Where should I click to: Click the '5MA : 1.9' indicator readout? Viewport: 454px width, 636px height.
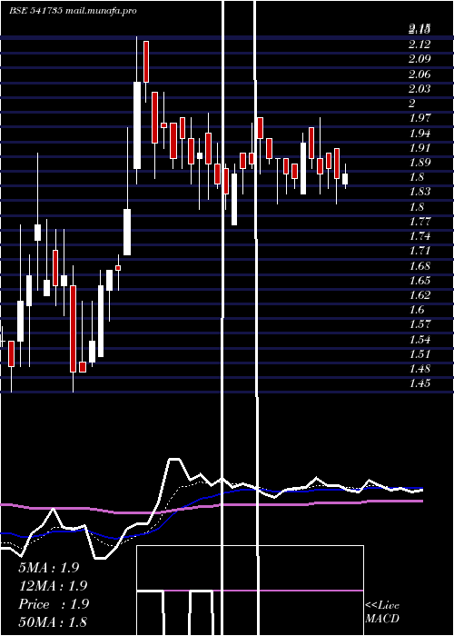click(49, 568)
